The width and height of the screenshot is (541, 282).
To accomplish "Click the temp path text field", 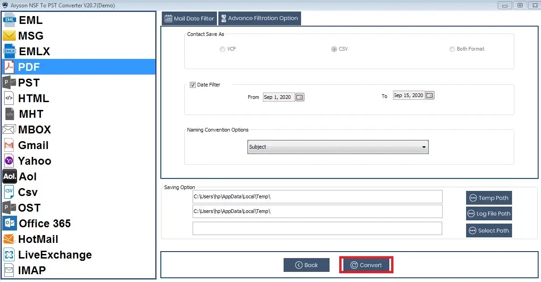I will click(318, 197).
